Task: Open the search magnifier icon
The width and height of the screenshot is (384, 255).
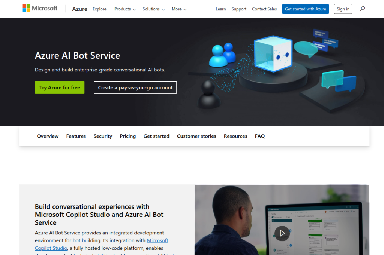Action: [x=362, y=9]
